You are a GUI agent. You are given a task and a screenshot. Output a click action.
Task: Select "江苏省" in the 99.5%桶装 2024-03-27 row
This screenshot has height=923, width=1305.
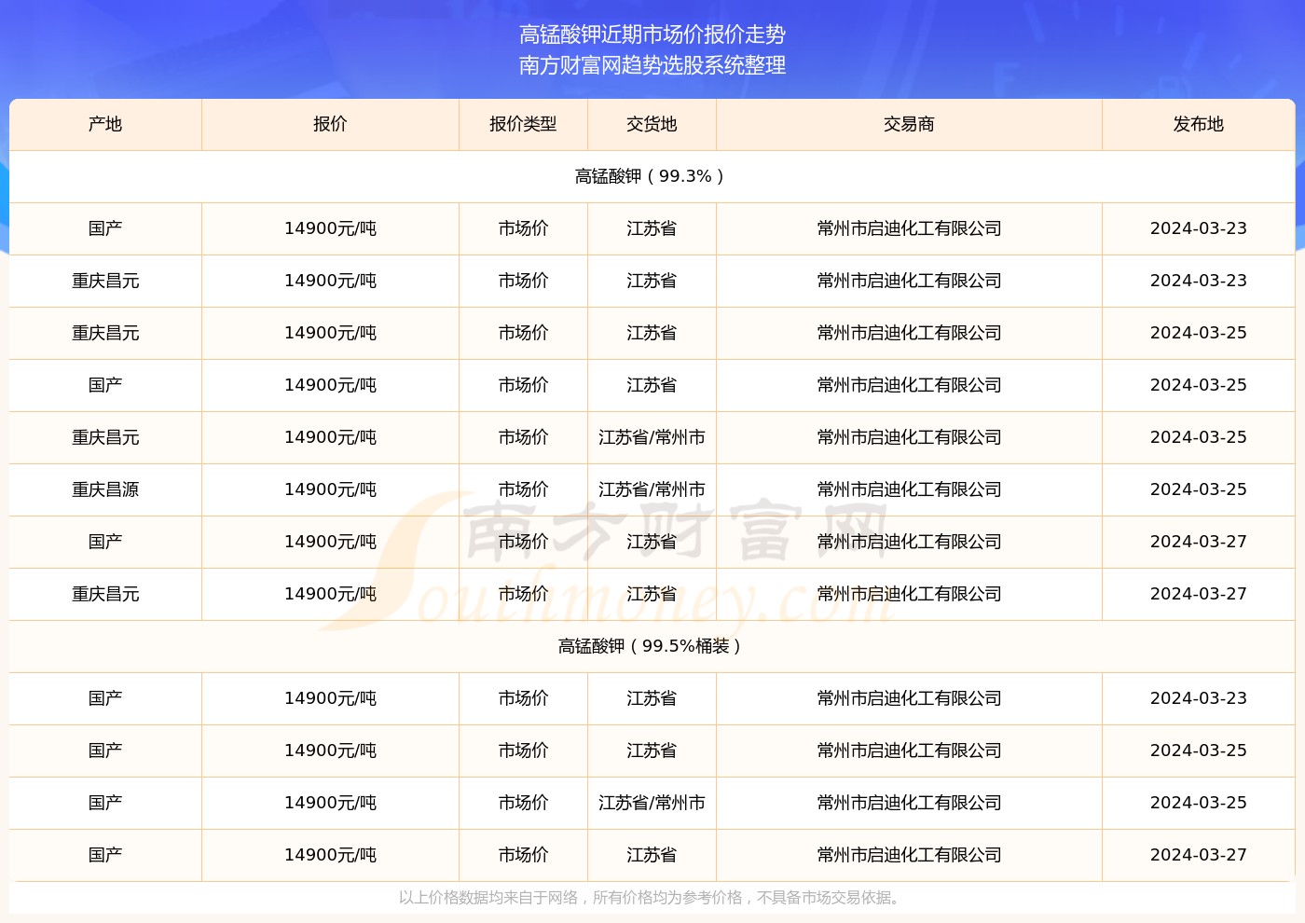coord(652,855)
